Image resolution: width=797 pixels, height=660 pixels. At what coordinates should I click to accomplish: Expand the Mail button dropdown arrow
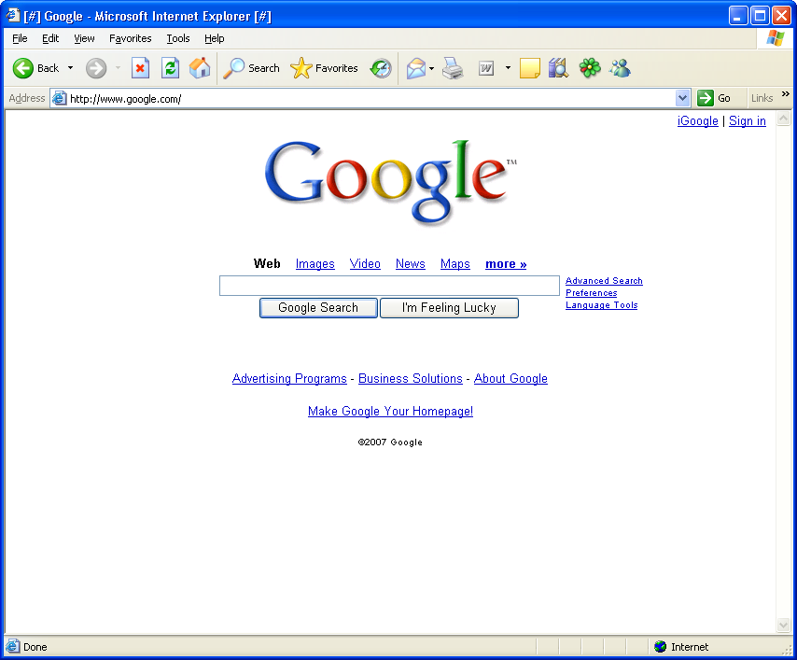(431, 68)
